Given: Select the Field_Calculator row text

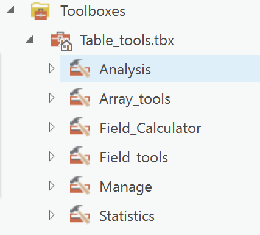Looking at the screenshot, I should tap(150, 128).
